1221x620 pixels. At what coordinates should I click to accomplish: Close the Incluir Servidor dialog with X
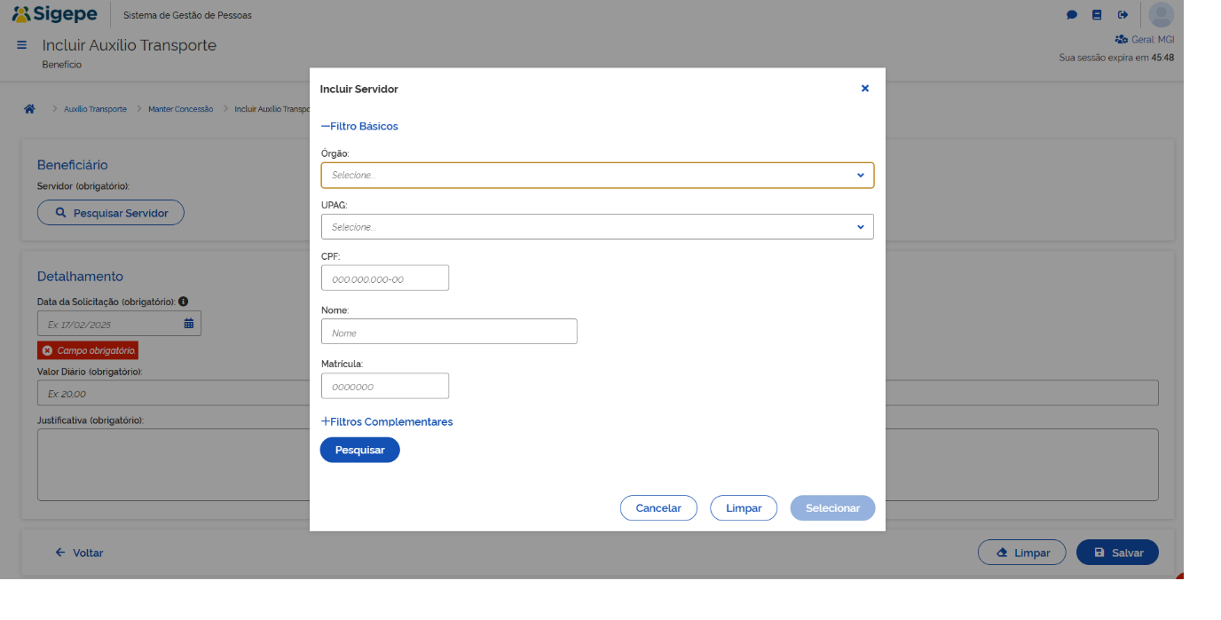pyautogui.click(x=865, y=89)
